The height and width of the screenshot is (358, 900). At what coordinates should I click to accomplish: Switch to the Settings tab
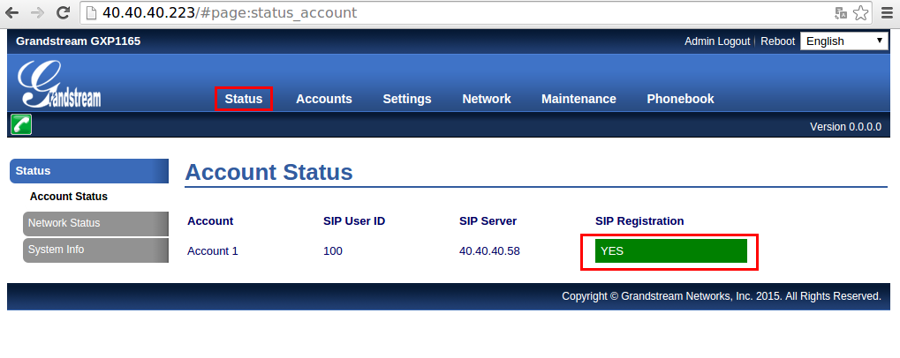pyautogui.click(x=407, y=99)
